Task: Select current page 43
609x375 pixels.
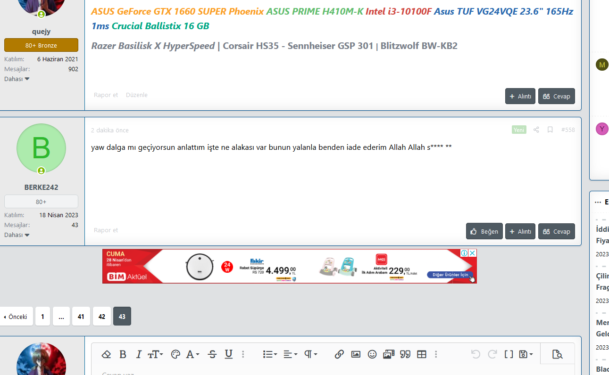Action: [122, 317]
